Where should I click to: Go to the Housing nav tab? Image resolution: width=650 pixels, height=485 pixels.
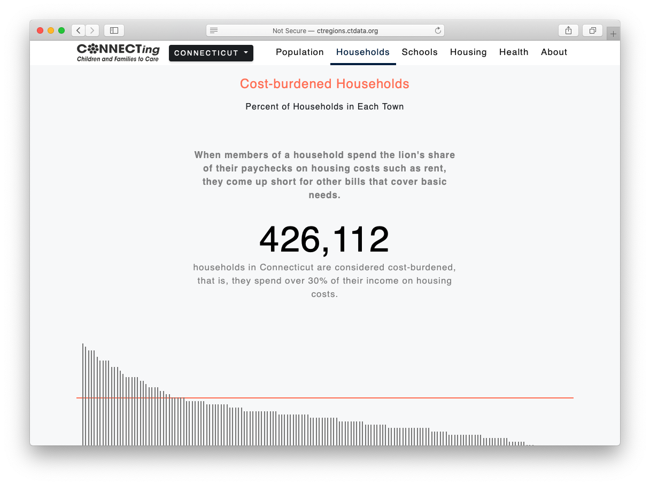(x=468, y=52)
